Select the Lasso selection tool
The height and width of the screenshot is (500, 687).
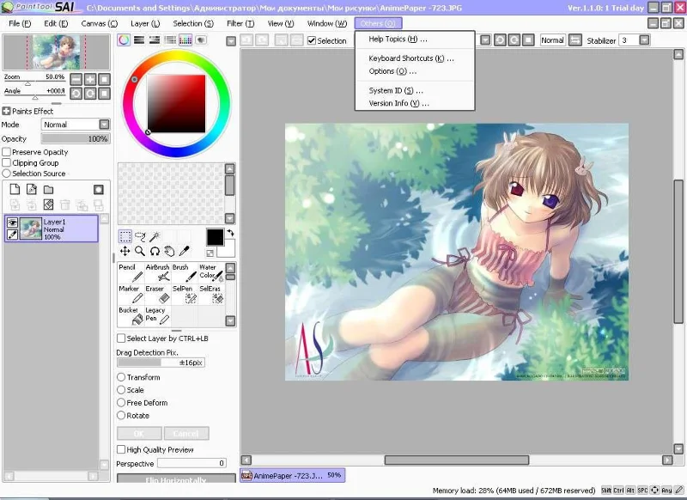point(140,237)
